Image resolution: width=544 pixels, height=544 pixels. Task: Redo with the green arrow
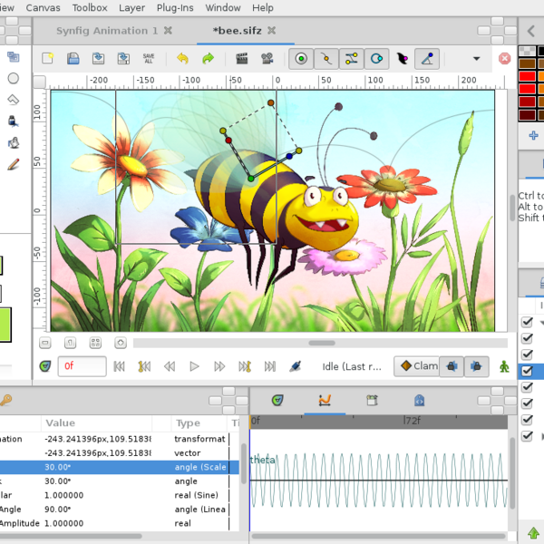pyautogui.click(x=209, y=58)
